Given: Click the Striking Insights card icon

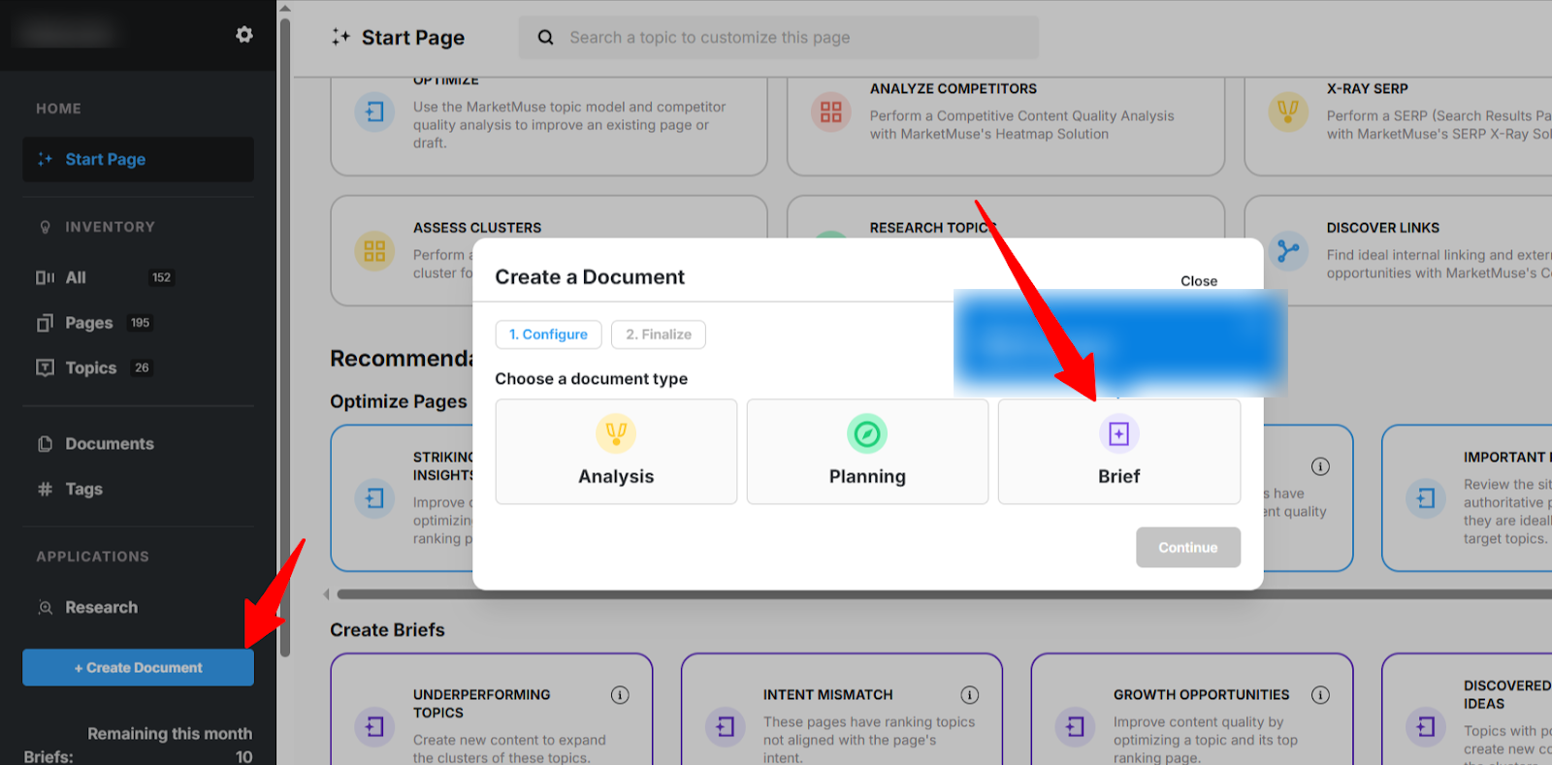Looking at the screenshot, I should tap(374, 498).
